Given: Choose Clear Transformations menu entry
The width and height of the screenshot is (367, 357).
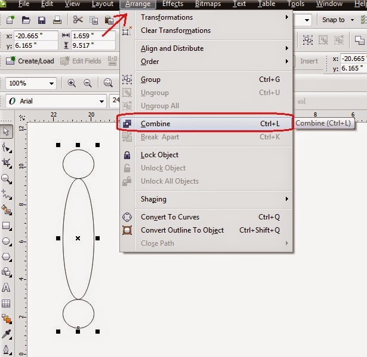Looking at the screenshot, I should tap(206, 30).
